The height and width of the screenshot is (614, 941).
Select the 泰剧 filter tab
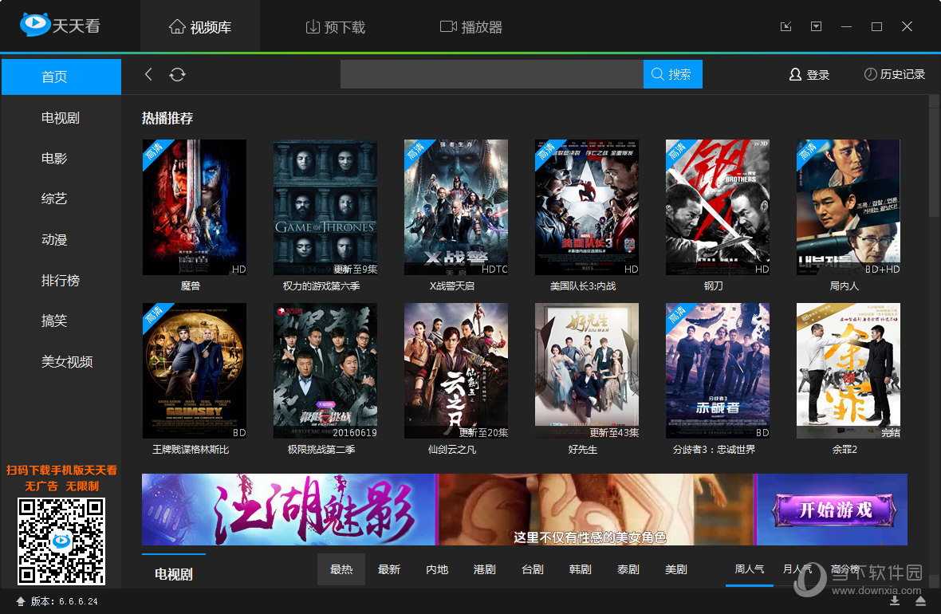628,569
